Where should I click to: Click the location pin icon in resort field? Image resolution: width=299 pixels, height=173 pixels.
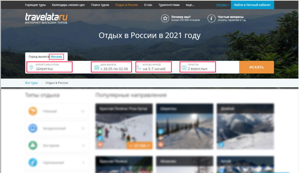tap(32, 67)
